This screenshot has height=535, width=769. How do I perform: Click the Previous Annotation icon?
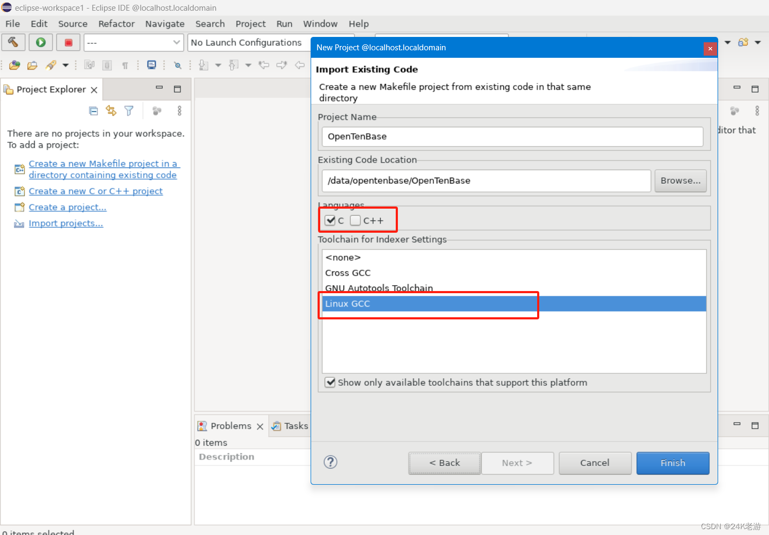click(x=233, y=65)
